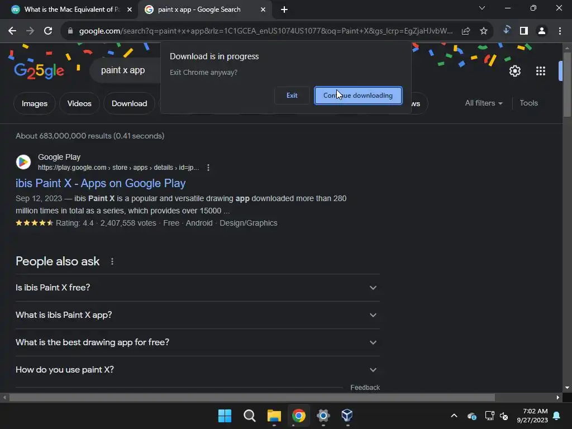Open Chrome three-dot menu
The width and height of the screenshot is (572, 429).
click(x=560, y=31)
